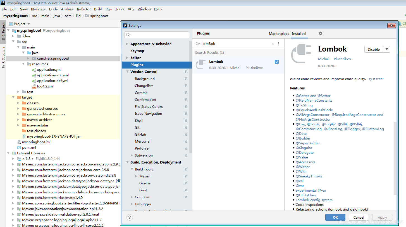This screenshot has width=406, height=227.
Task: Click the Settings help question mark icon
Action: pos(130,218)
